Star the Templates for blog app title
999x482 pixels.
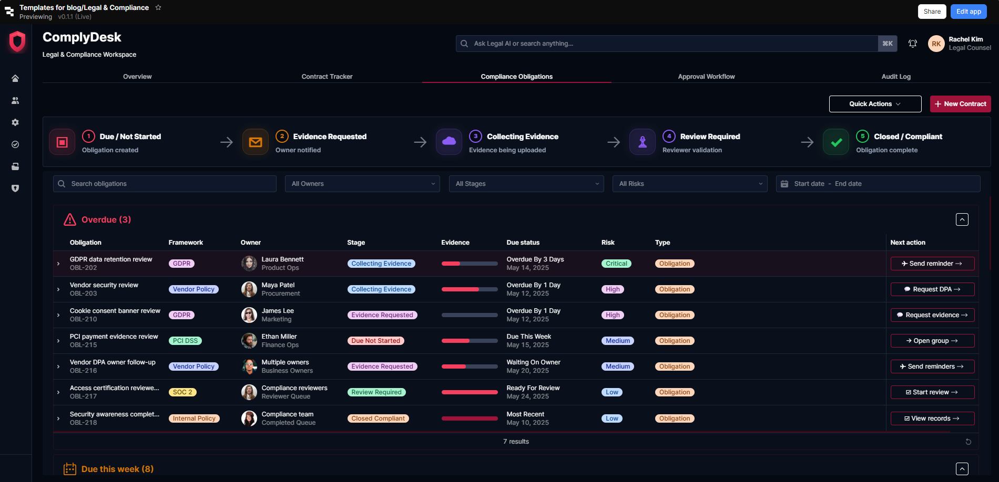(x=158, y=7)
